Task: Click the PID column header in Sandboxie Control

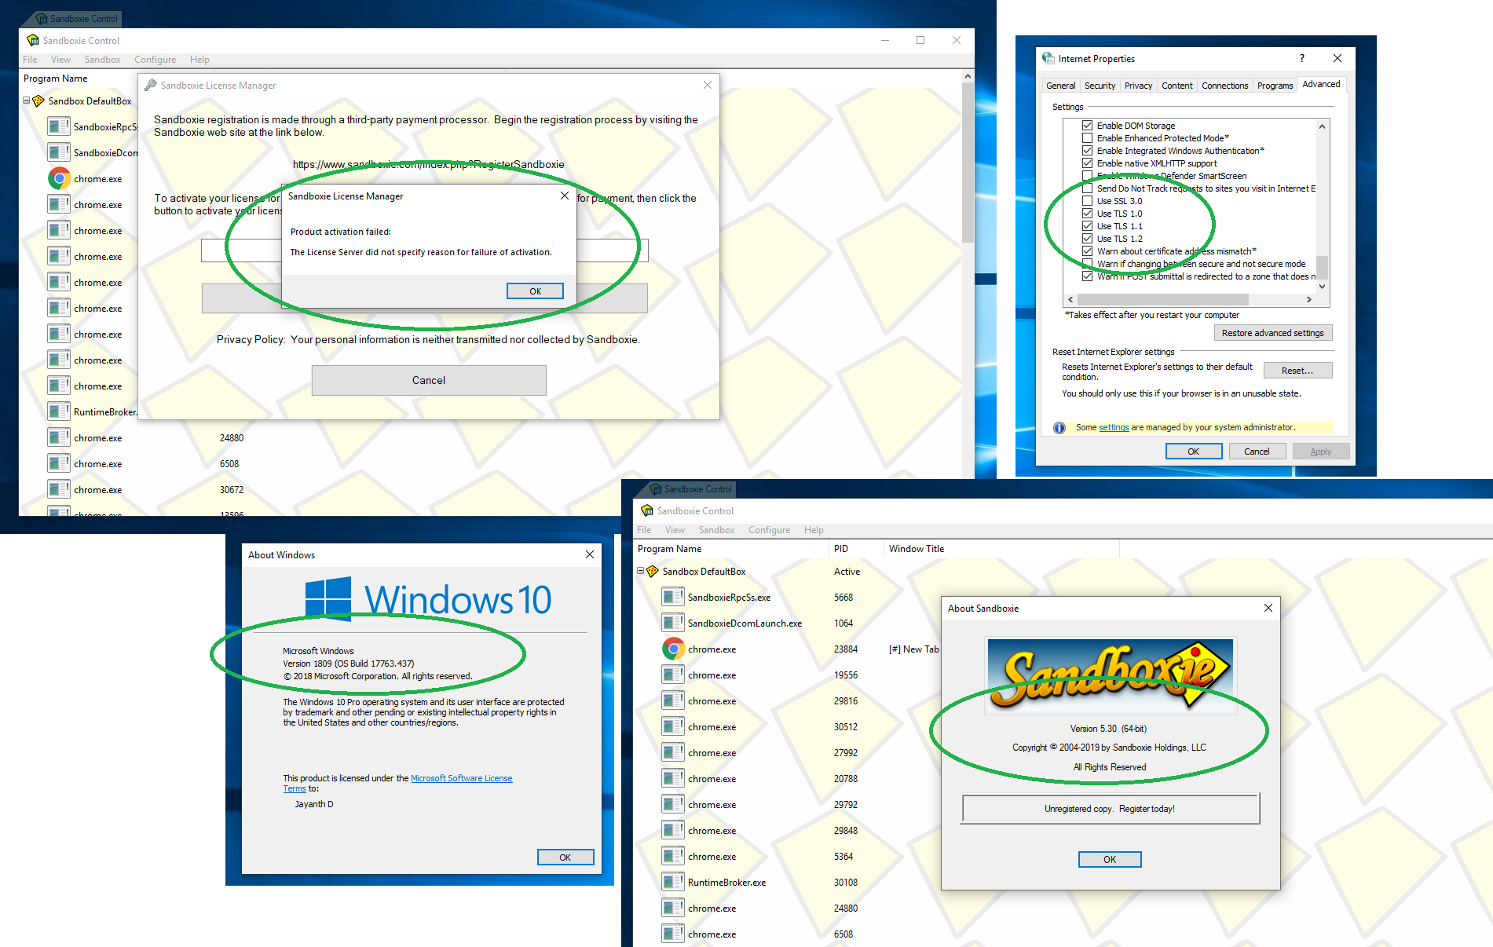Action: (854, 549)
